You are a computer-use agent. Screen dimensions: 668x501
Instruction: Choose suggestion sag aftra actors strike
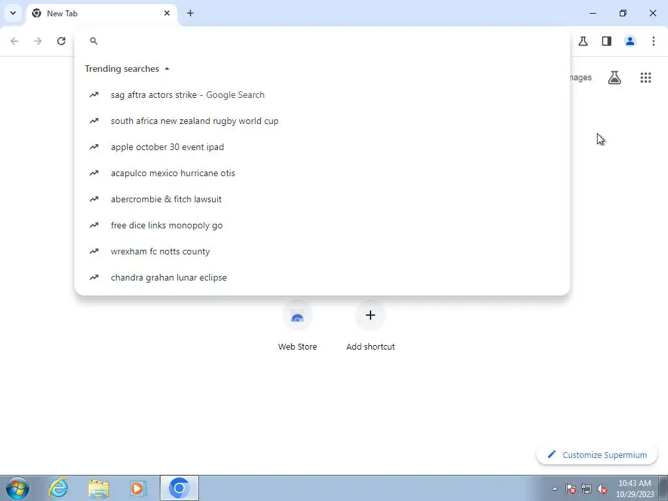(x=322, y=95)
